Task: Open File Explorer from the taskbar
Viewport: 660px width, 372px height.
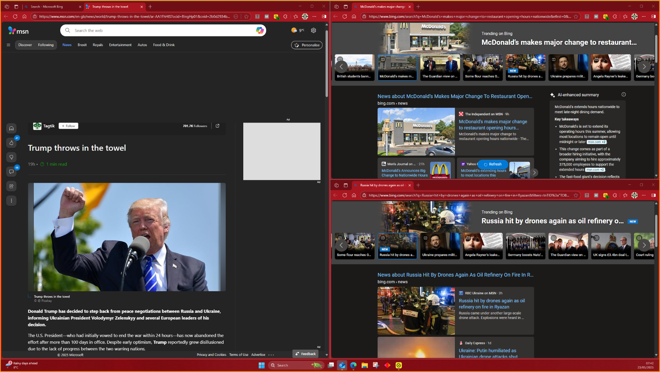Action: click(365, 365)
